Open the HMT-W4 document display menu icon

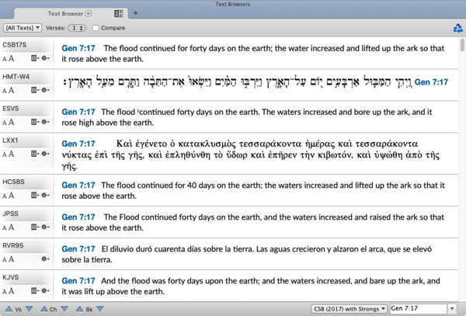pyautogui.click(x=35, y=90)
